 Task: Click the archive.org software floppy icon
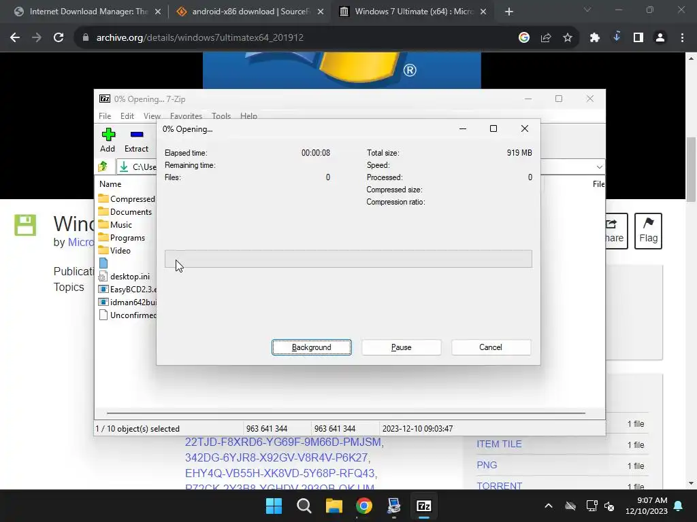[25, 225]
